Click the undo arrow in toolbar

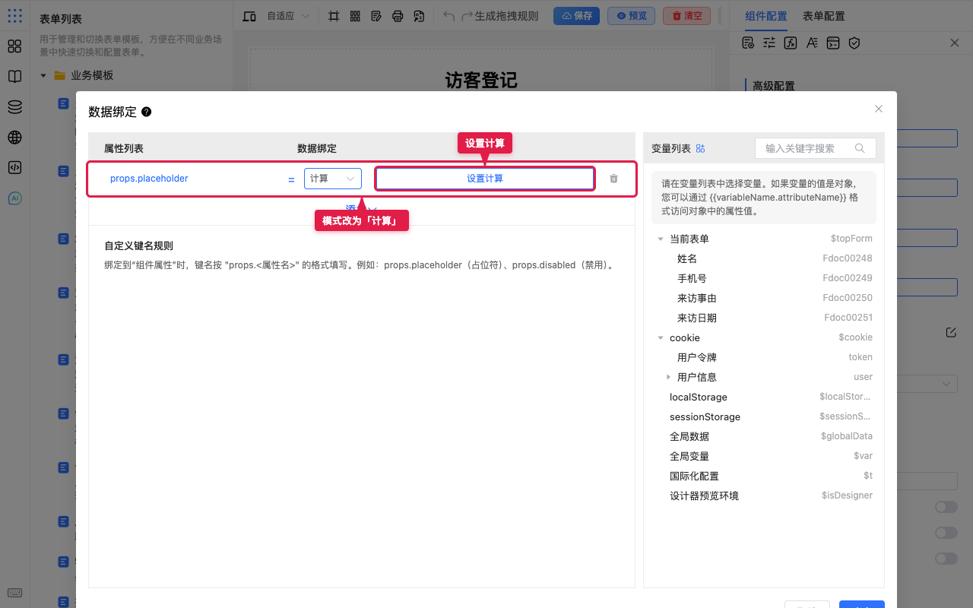[x=449, y=16]
